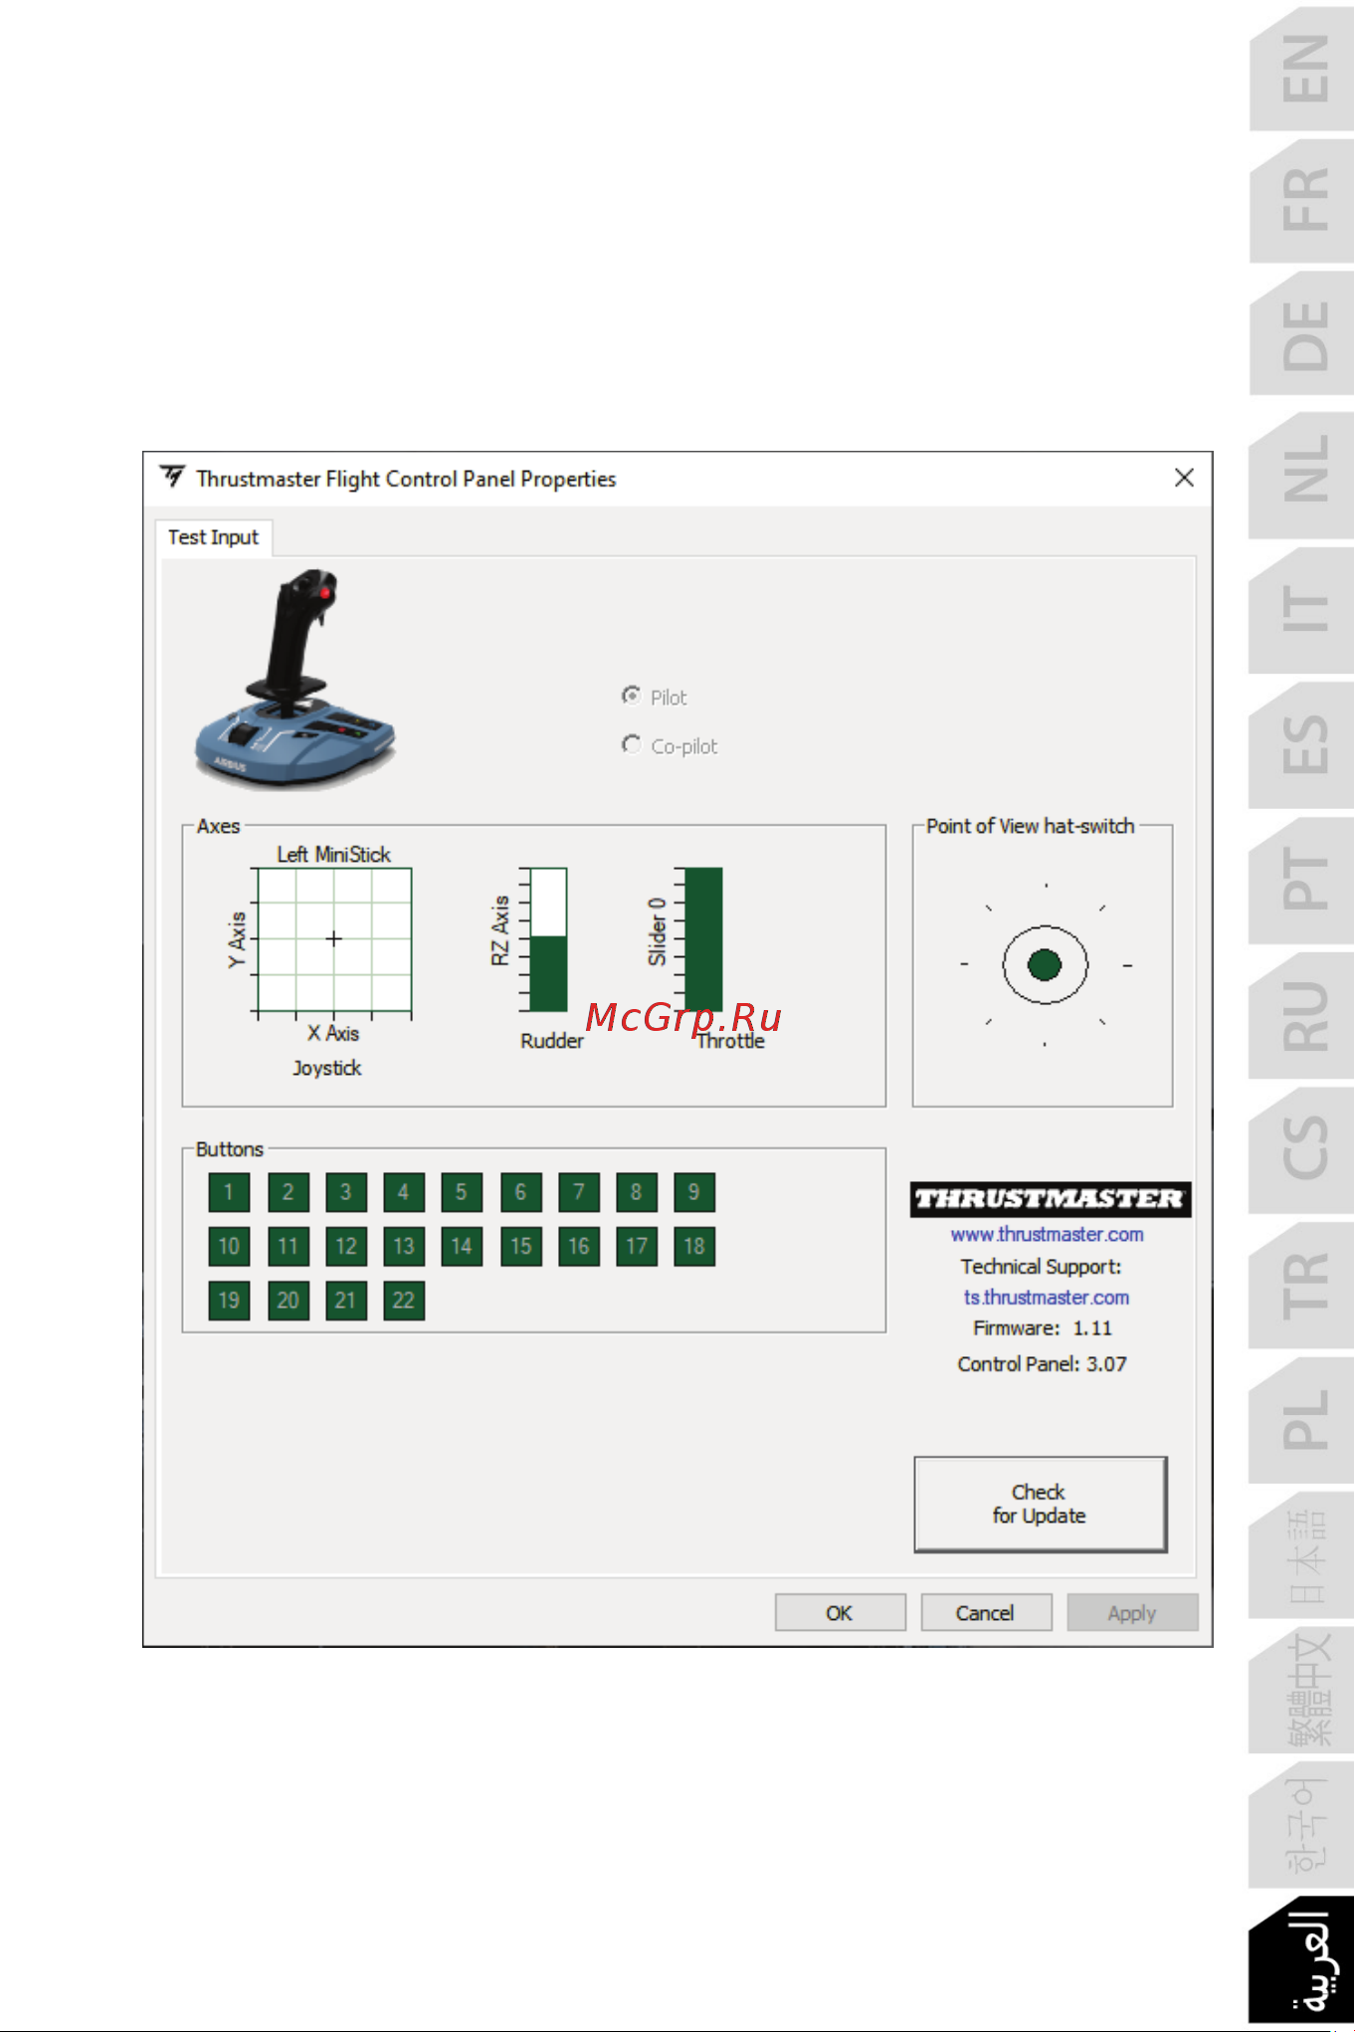The height and width of the screenshot is (2032, 1355).
Task: Select the Test Input tab
Action: pos(213,537)
